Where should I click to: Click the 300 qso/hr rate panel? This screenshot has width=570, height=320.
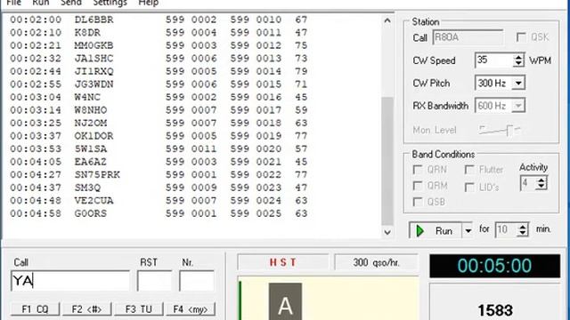click(x=376, y=262)
